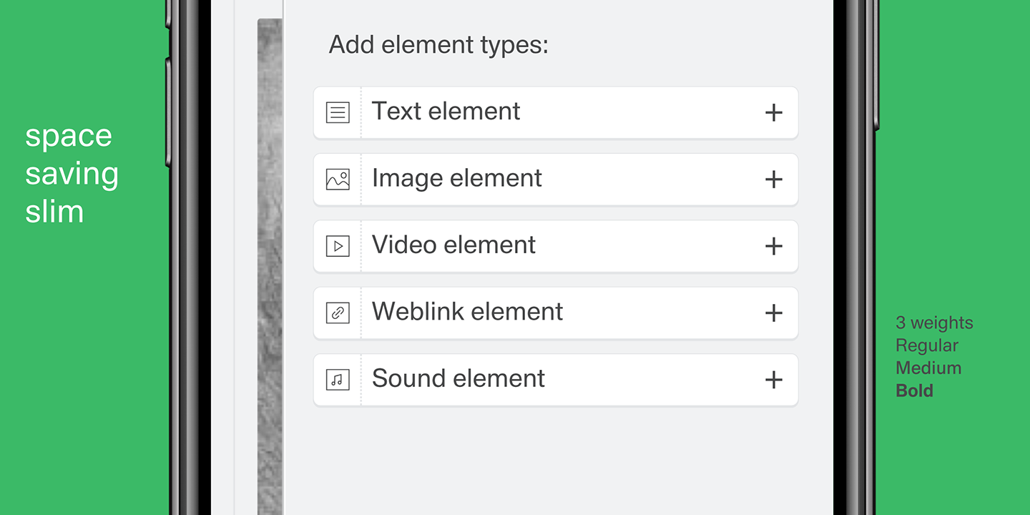Click the Regular weight label

(927, 345)
